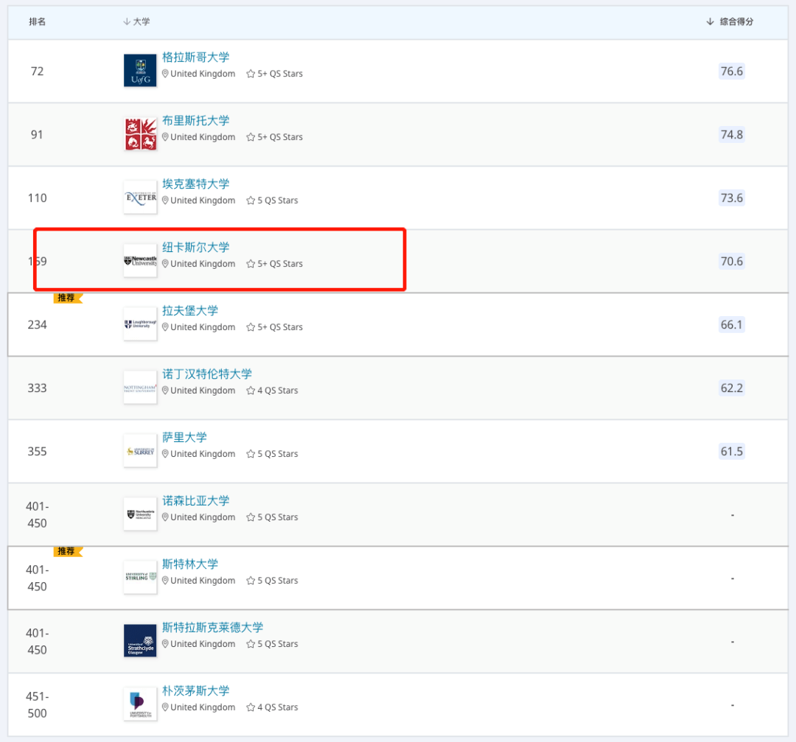Open 诺森比亚大学 link
This screenshot has height=742, width=796.
195,501
